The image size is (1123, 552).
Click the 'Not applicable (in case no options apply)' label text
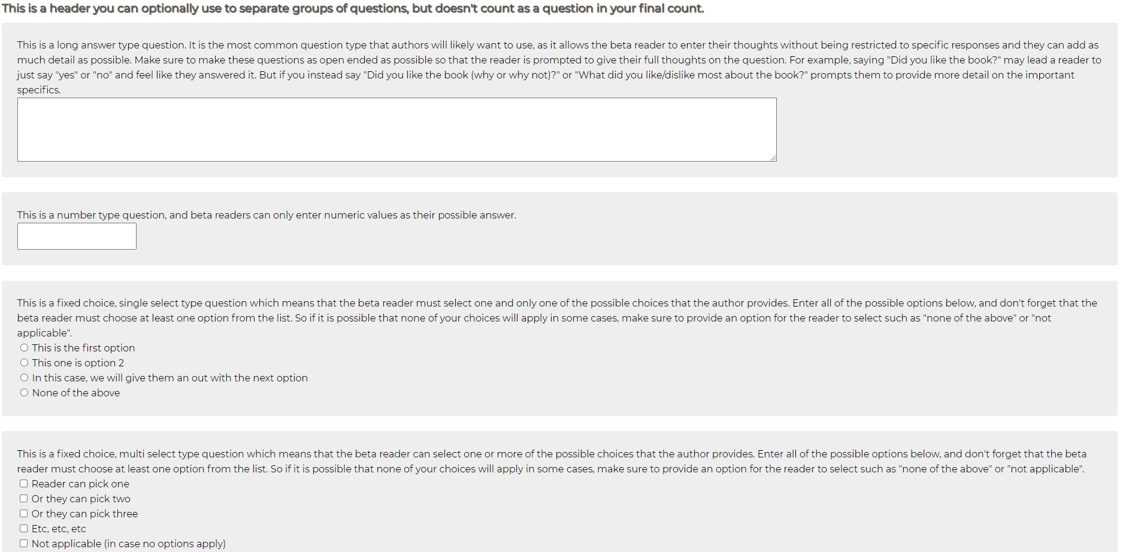click(129, 544)
